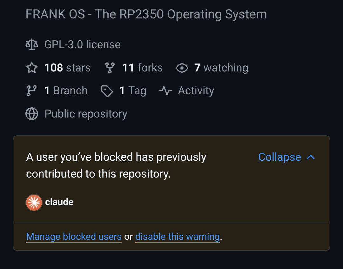The image size is (343, 269).
Task: Click the tag icon next to 1 Tag
Action: point(107,91)
